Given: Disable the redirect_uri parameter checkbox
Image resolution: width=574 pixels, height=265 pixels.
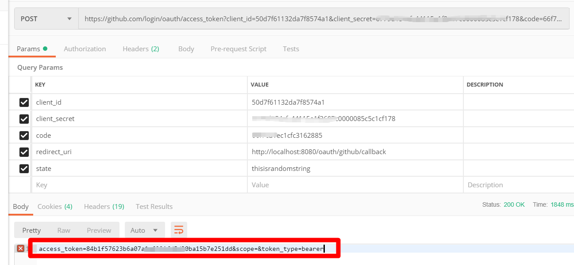Looking at the screenshot, I should 24,152.
